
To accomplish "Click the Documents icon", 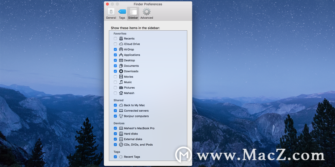I will pyautogui.click(x=121, y=66).
